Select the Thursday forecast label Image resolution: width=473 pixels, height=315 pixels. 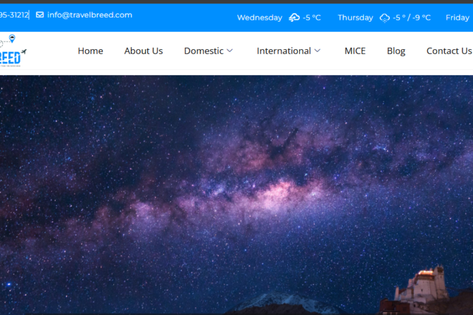[355, 18]
